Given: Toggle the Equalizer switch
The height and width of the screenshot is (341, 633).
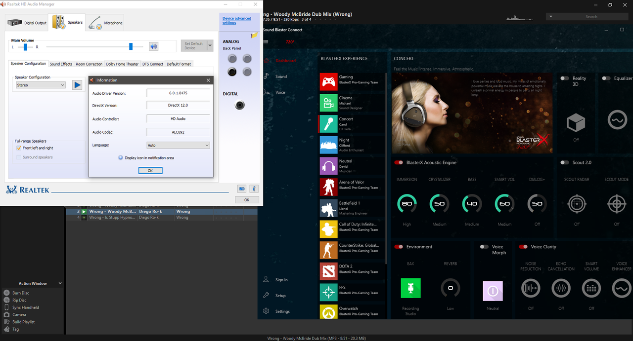Looking at the screenshot, I should tap(606, 78).
